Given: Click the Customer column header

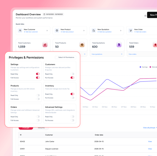Looking at the screenshot, I should click(x=49, y=135).
